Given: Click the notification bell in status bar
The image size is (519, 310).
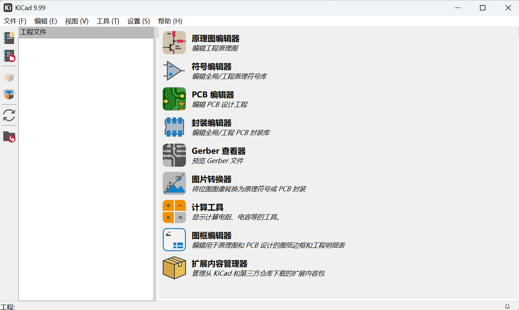Looking at the screenshot, I should click(x=507, y=306).
